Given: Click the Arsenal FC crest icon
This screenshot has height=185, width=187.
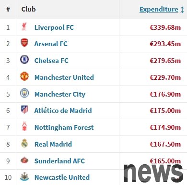Looking at the screenshot, I should 24,43.
